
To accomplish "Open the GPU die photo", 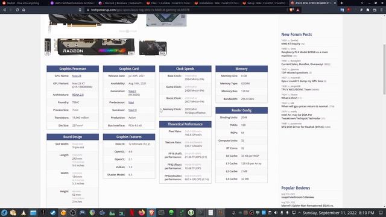I will pos(166,20).
